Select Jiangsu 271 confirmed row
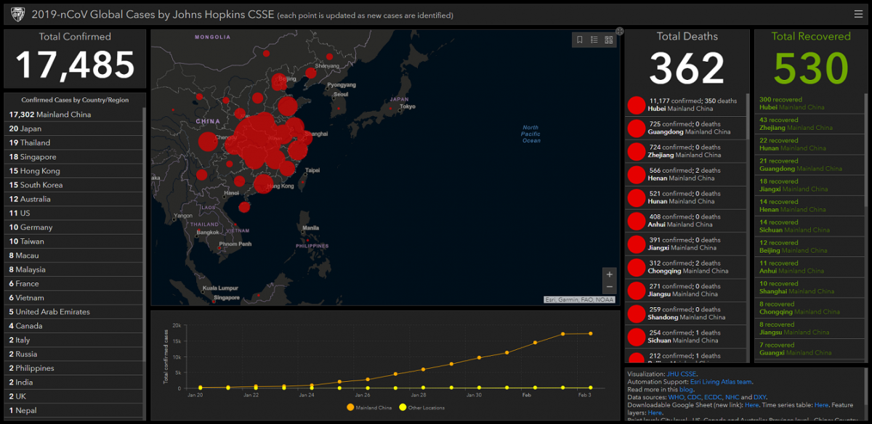This screenshot has width=872, height=424. pyautogui.click(x=685, y=290)
